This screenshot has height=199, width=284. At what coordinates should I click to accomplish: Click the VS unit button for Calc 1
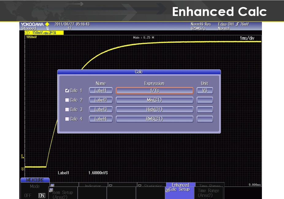pyautogui.click(x=205, y=90)
